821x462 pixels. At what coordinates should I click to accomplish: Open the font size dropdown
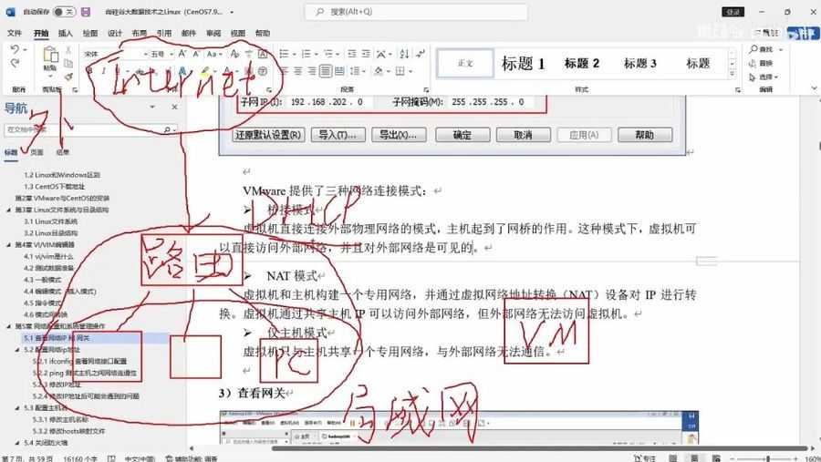171,54
